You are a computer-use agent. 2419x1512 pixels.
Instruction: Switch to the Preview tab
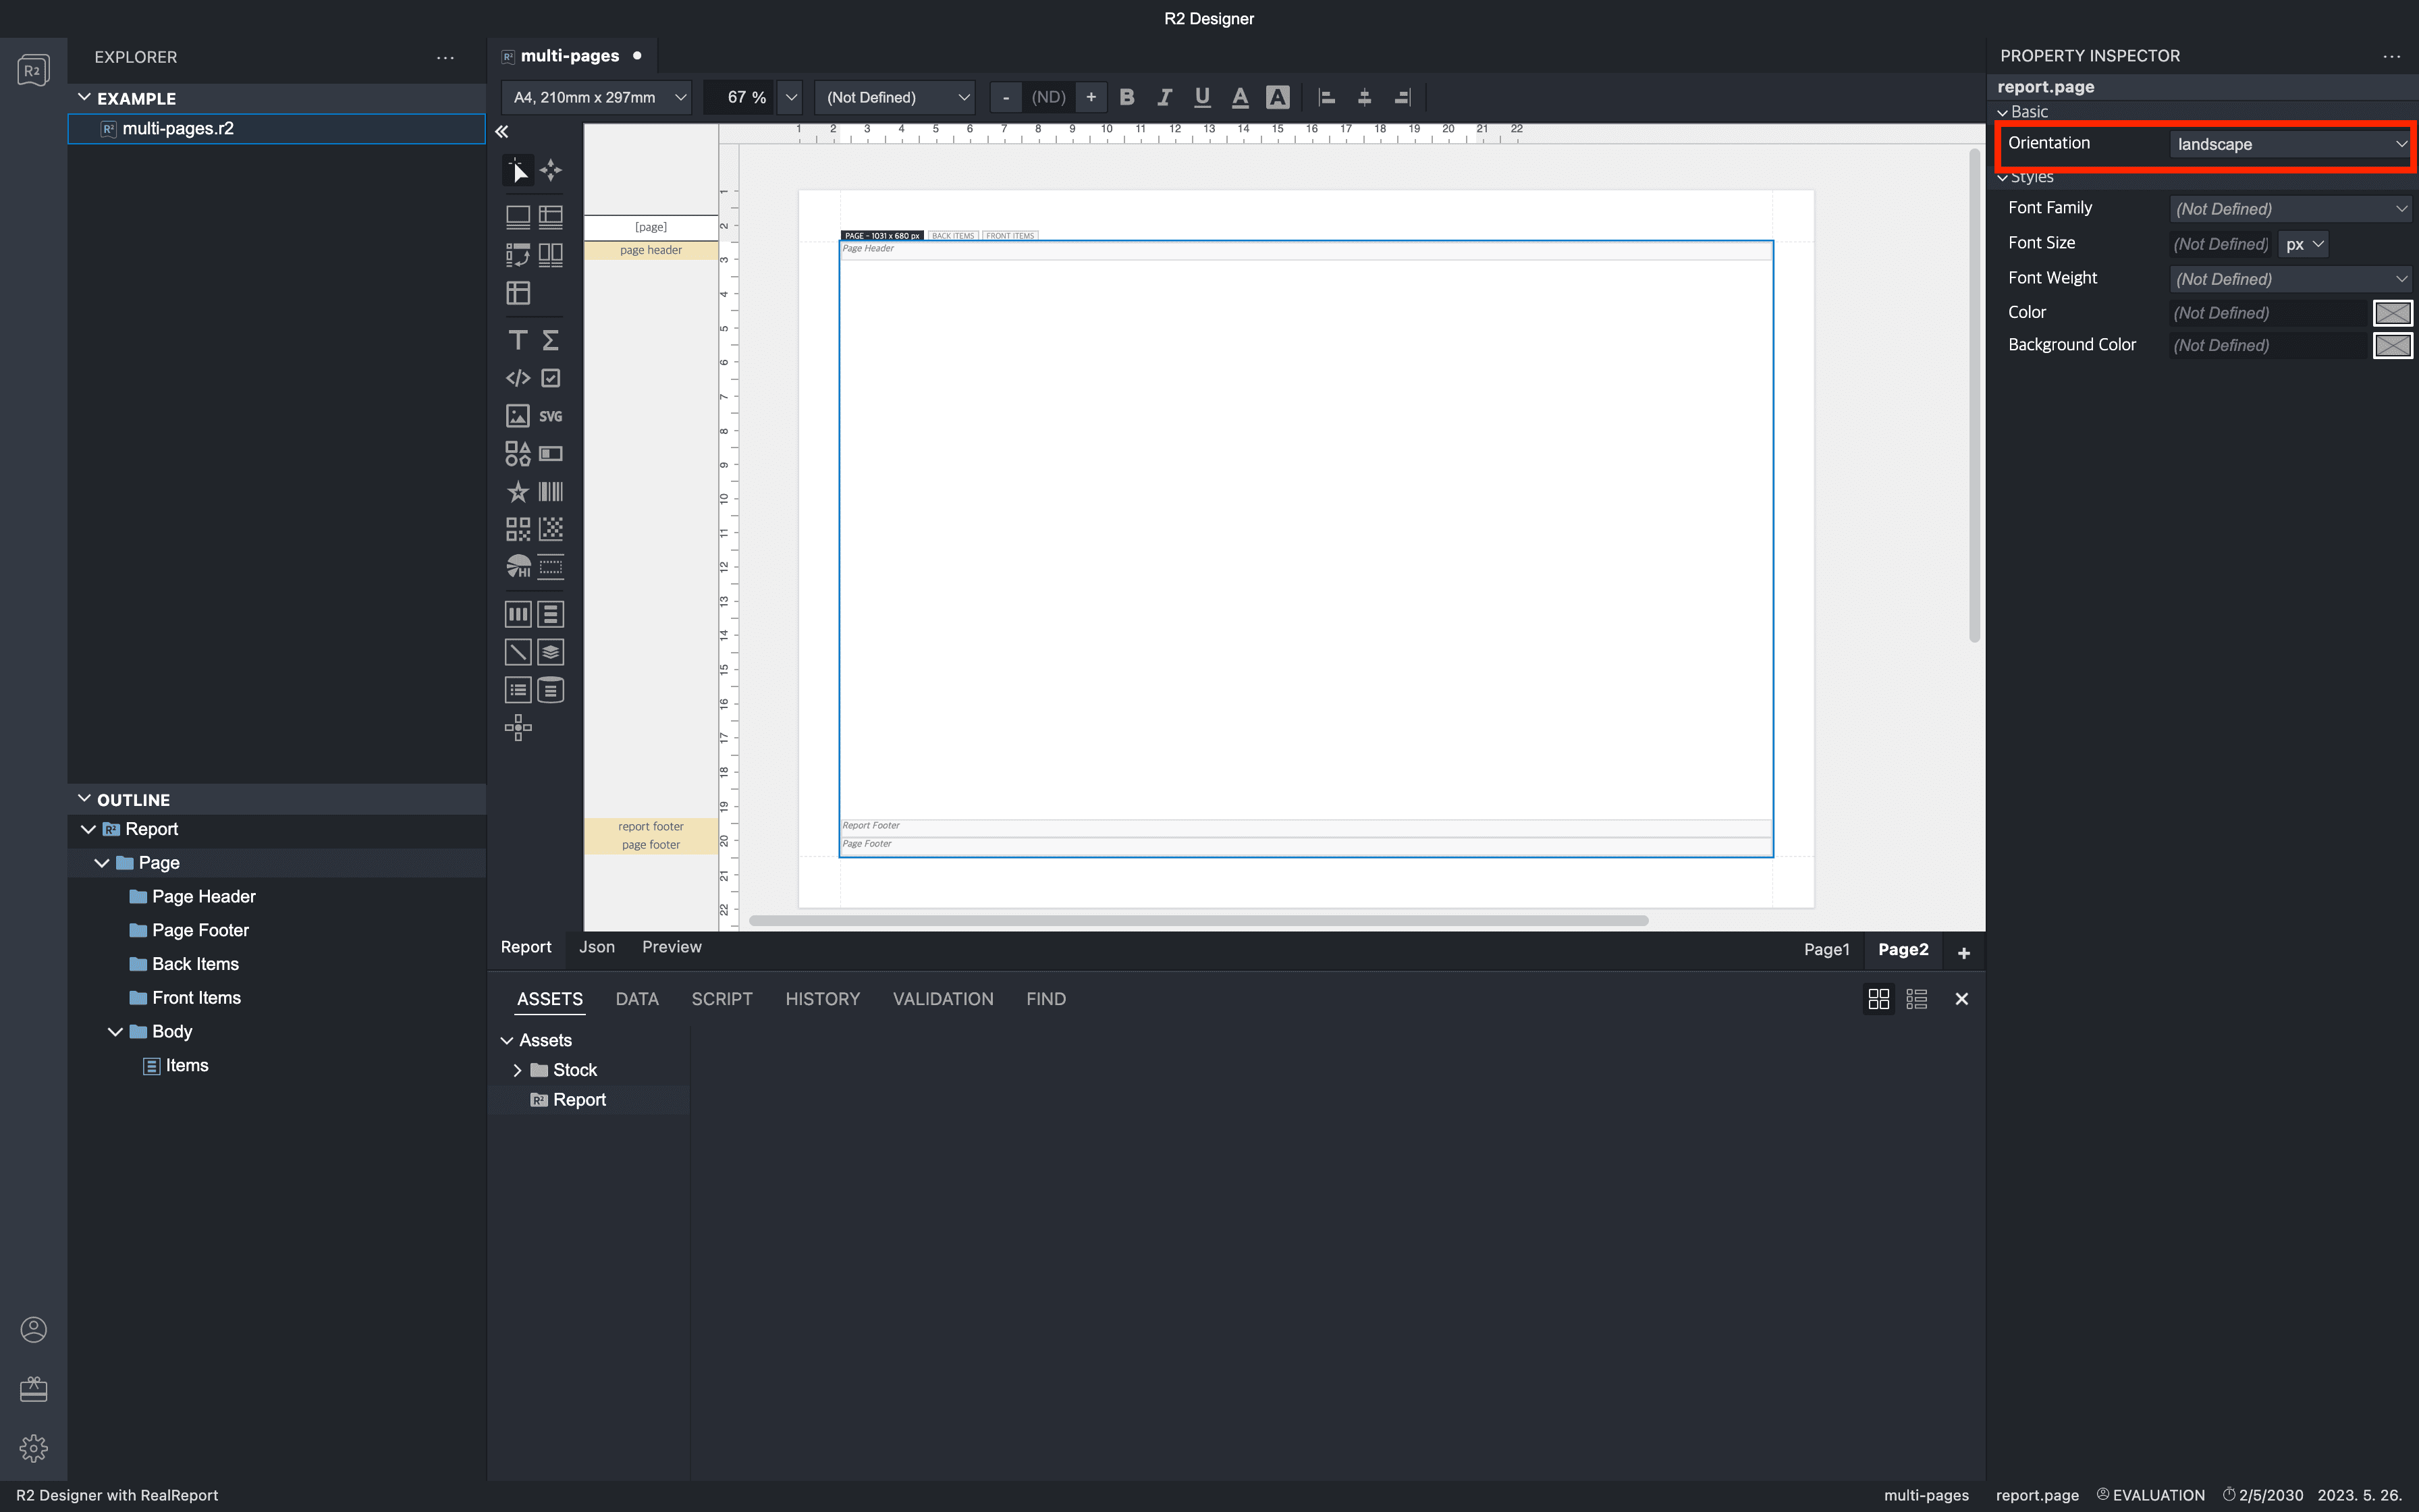672,947
